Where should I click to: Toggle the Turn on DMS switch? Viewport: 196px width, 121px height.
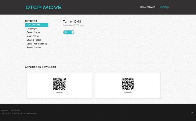pos(69,32)
